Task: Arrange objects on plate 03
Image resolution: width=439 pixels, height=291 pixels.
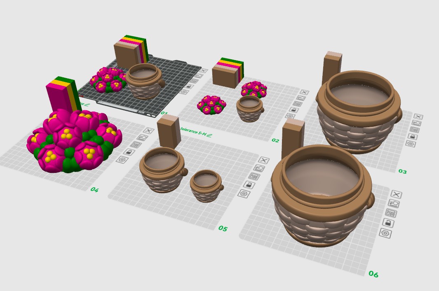Action: tap(415, 130)
